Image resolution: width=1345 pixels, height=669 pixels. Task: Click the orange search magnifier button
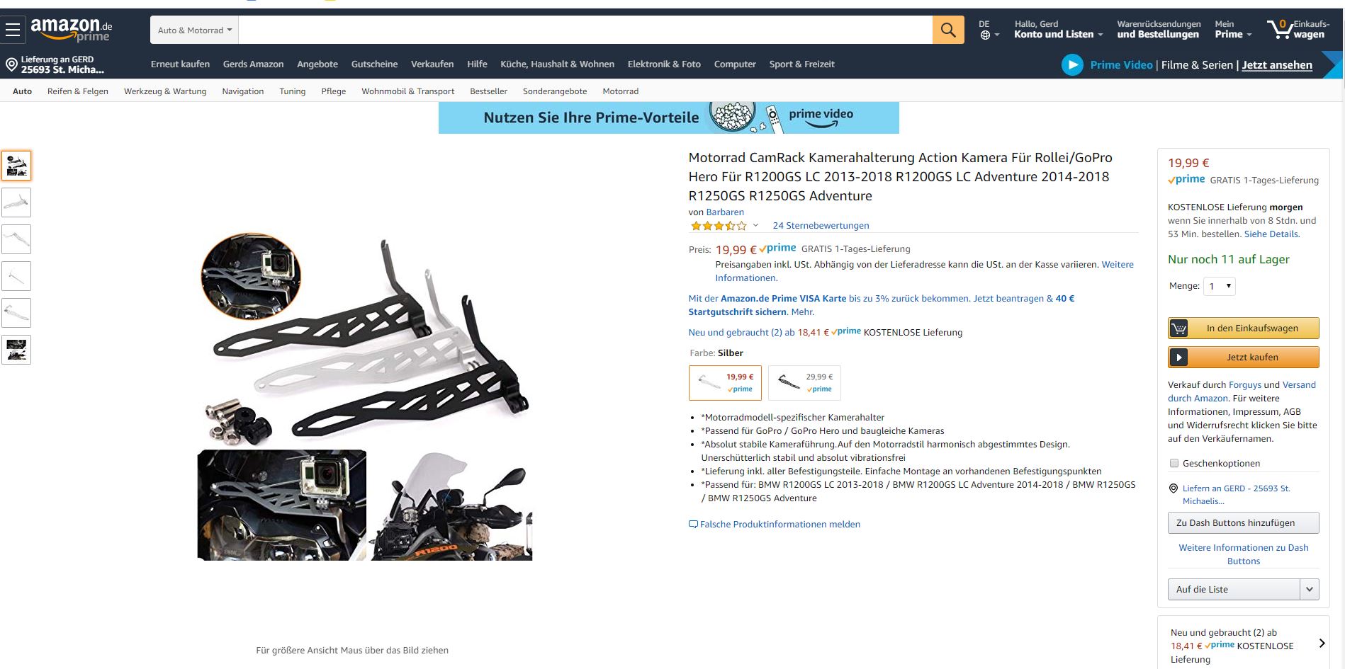coord(947,30)
